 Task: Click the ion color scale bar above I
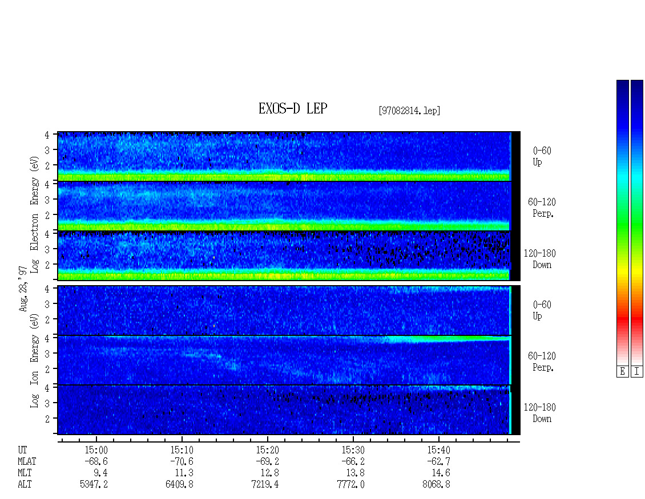pyautogui.click(x=637, y=222)
